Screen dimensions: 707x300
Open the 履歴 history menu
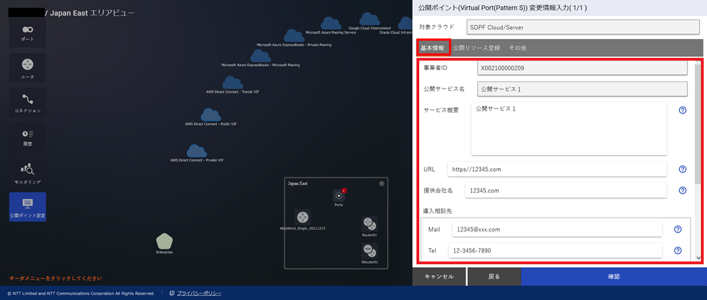(x=28, y=137)
